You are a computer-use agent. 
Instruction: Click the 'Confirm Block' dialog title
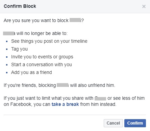(x=20, y=6)
